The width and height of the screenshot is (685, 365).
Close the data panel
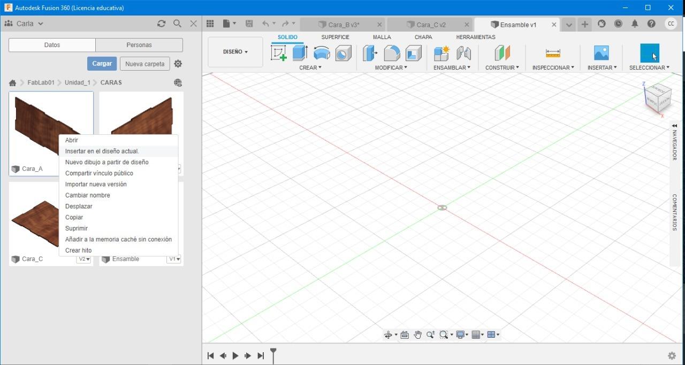pos(194,24)
